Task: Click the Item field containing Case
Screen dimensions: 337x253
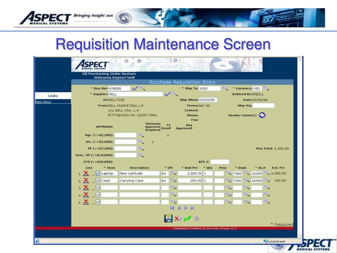Action: pyautogui.click(x=109, y=181)
